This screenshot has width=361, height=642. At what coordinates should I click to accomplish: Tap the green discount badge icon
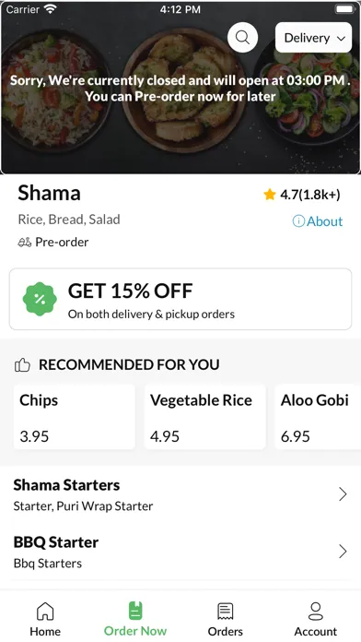click(x=40, y=299)
